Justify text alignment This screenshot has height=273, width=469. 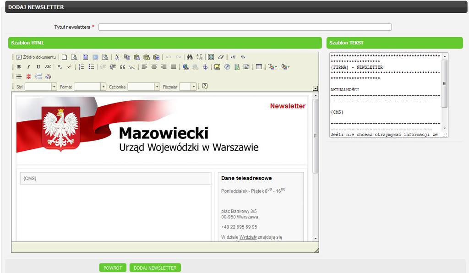pyautogui.click(x=174, y=67)
